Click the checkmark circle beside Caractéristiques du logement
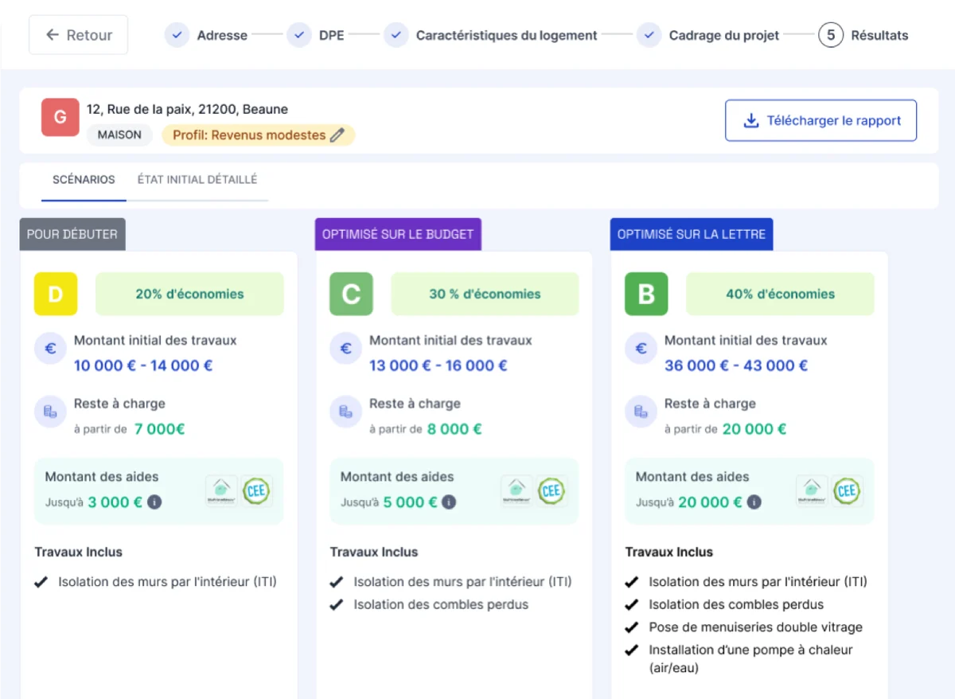Screen dimensions: 955x699 396,35
